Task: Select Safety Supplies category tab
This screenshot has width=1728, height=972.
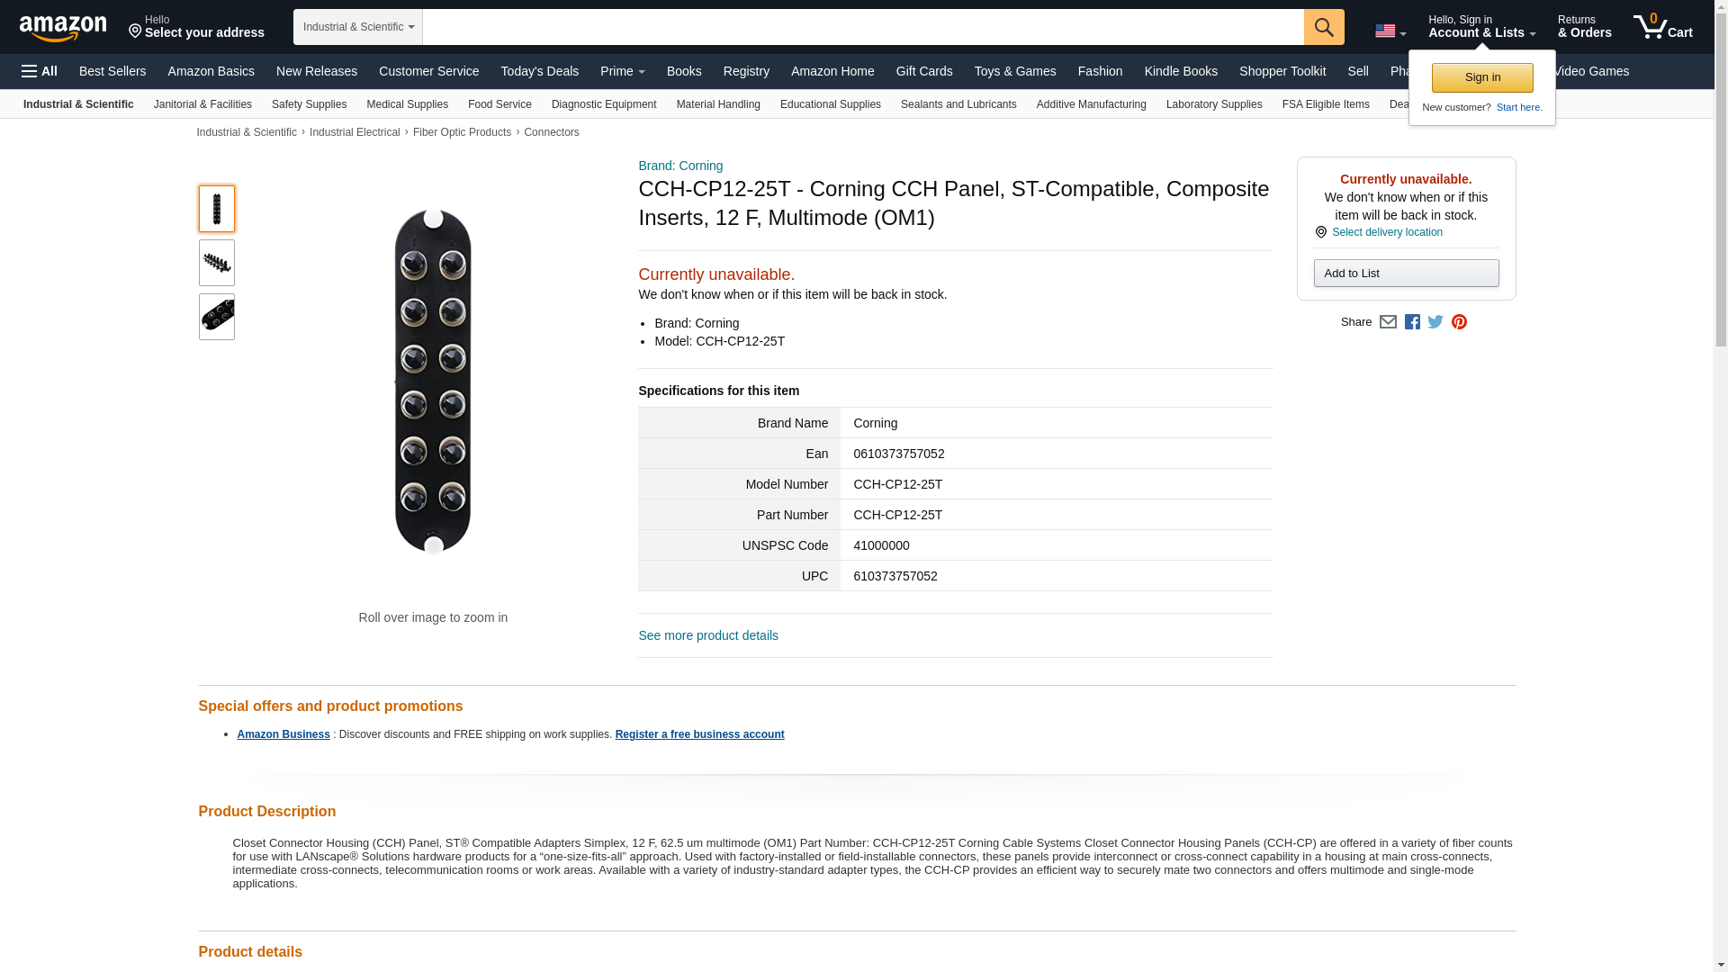Action: tap(309, 104)
